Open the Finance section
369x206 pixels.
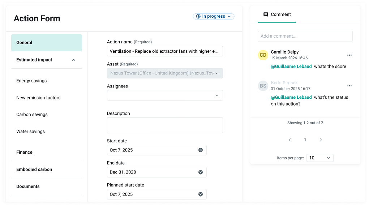47,152
